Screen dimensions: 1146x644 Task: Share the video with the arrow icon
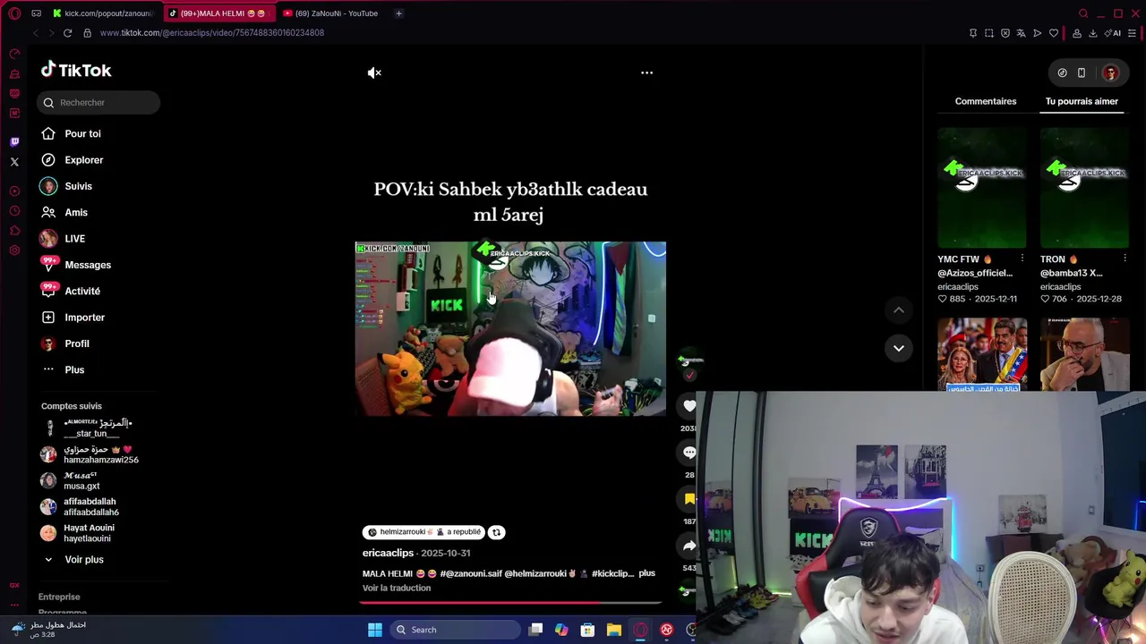pyautogui.click(x=689, y=546)
